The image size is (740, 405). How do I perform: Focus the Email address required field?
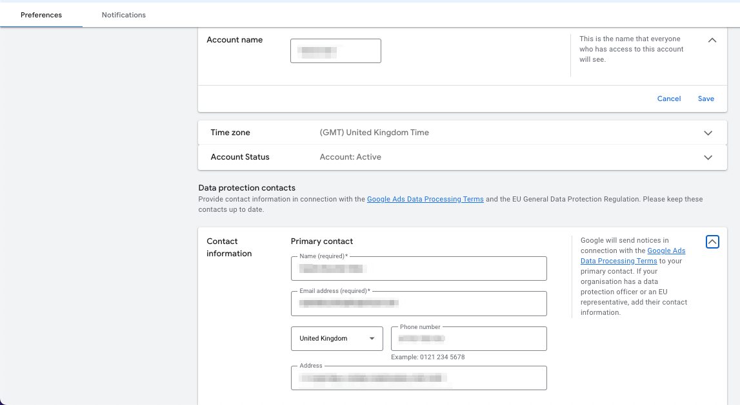pyautogui.click(x=419, y=303)
